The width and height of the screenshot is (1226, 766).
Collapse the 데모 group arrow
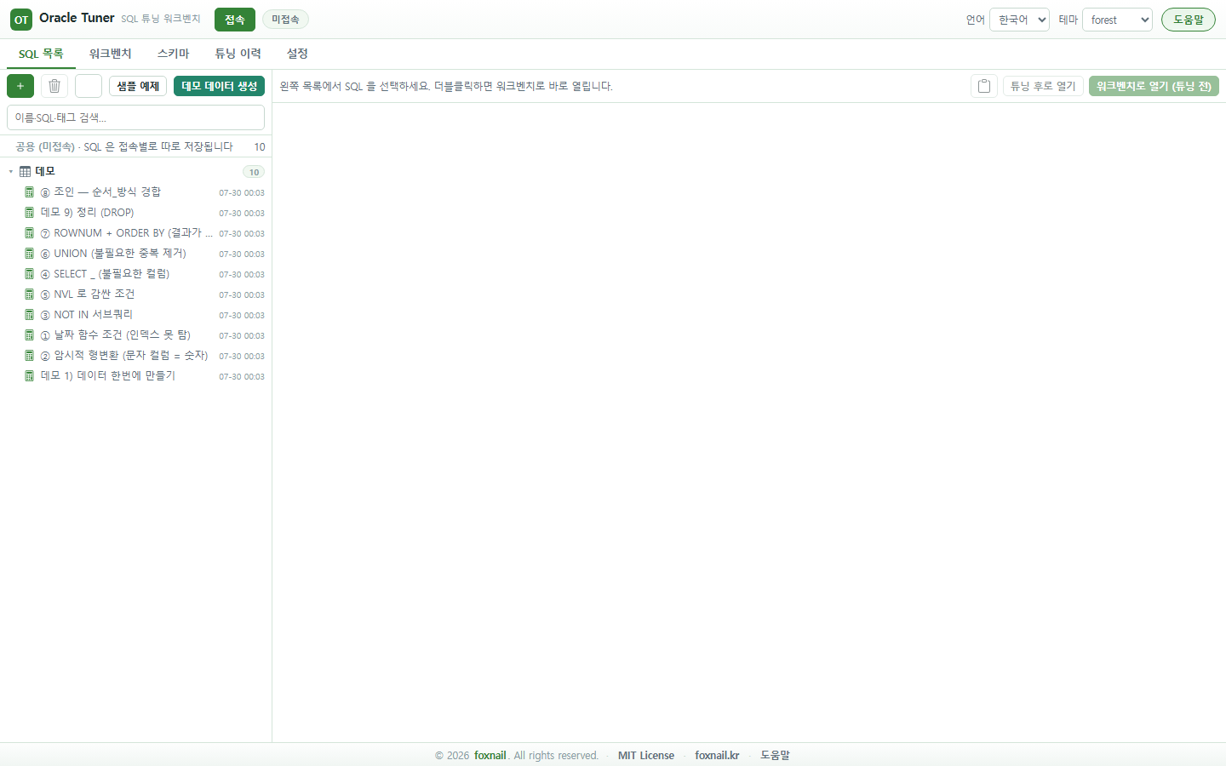click(11, 172)
